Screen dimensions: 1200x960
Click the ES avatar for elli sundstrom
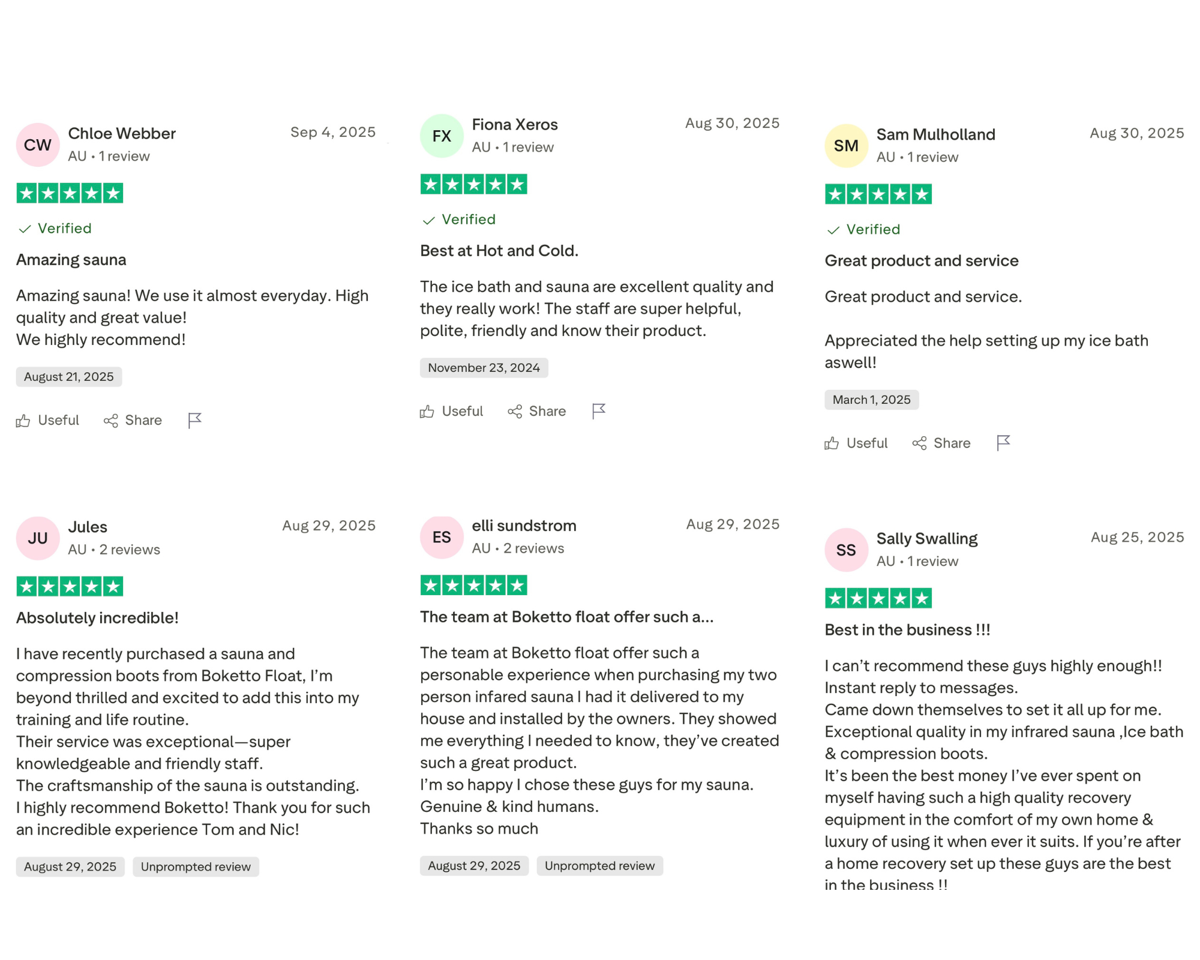pyautogui.click(x=442, y=537)
